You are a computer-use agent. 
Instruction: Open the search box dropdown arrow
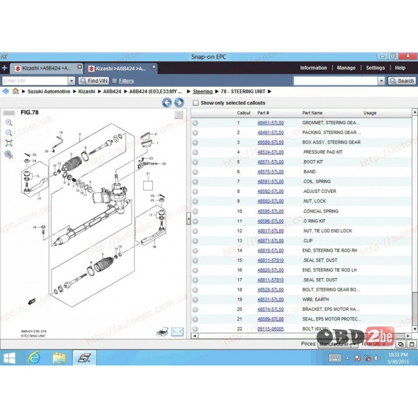coord(381,81)
